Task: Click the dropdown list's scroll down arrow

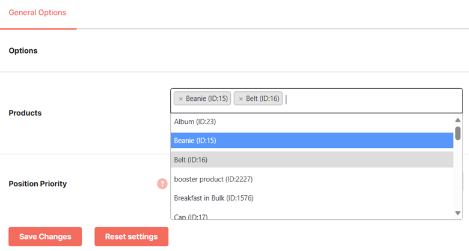Action: 458,213
